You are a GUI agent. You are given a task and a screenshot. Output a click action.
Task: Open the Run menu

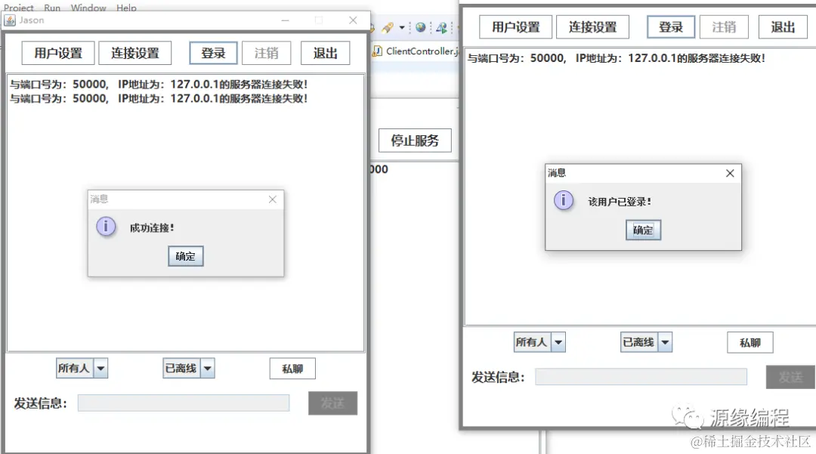(51, 8)
